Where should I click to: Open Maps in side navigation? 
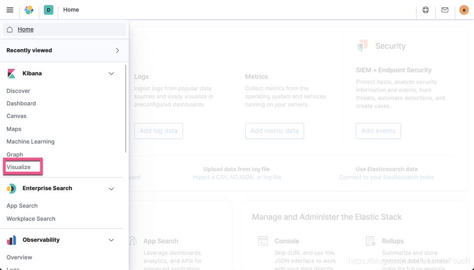tap(14, 129)
